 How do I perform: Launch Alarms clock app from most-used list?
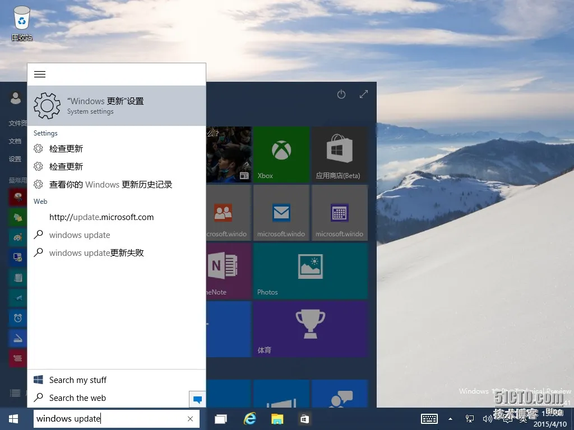pyautogui.click(x=17, y=318)
